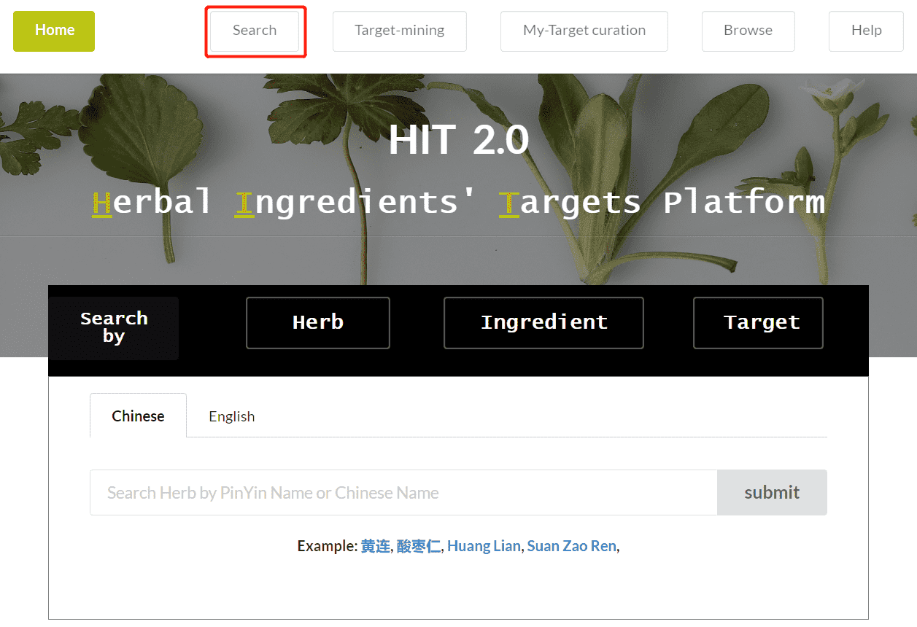Screen dimensions: 917x627
Task: Open the Search menu item
Action: click(x=255, y=31)
